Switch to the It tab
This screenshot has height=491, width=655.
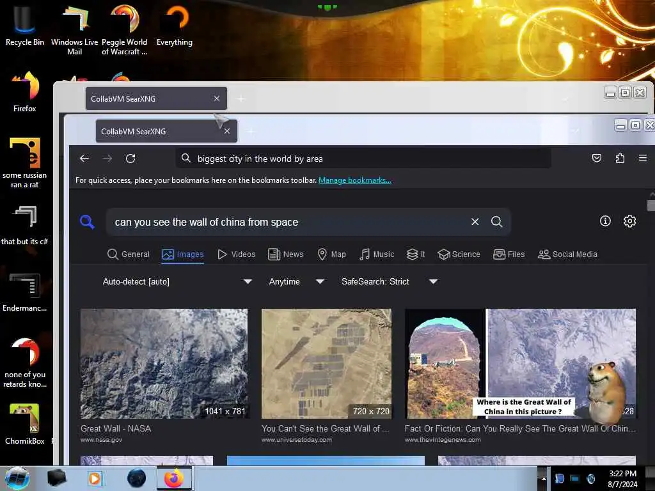[x=416, y=254]
